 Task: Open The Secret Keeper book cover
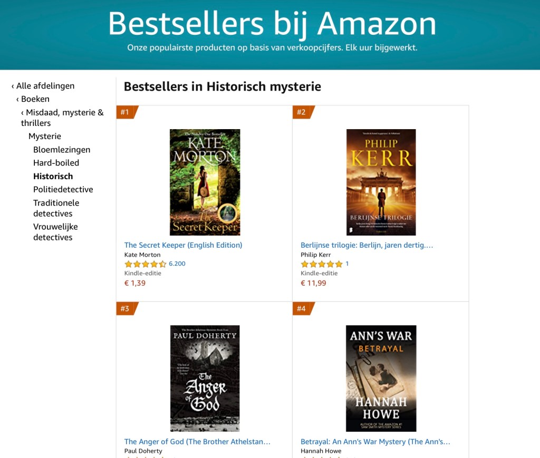point(205,182)
